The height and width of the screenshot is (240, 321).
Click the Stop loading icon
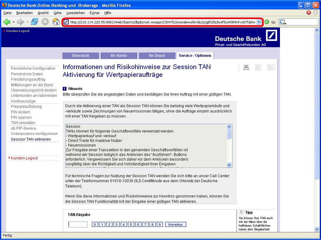pos(45,22)
